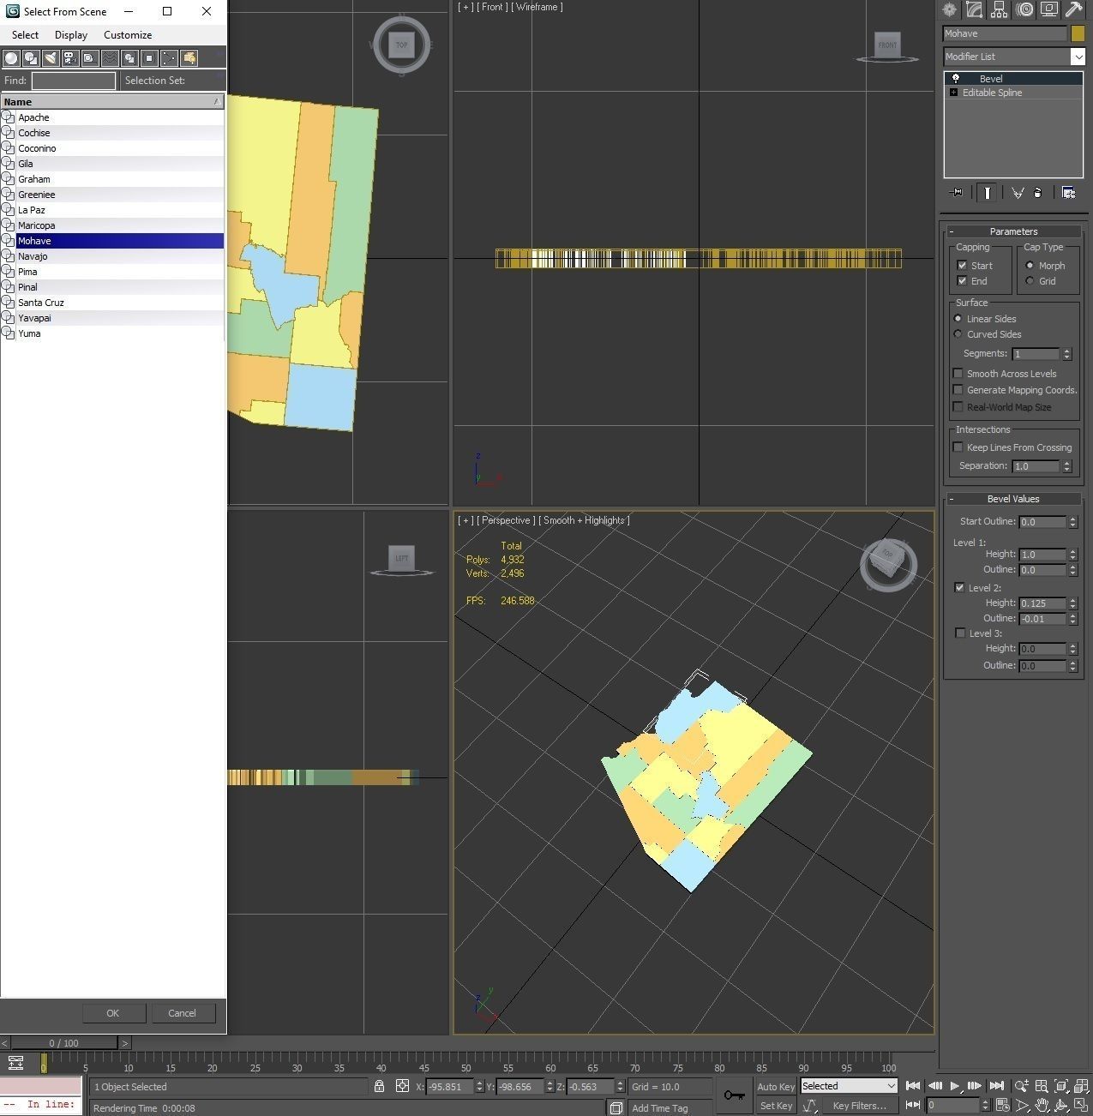The height and width of the screenshot is (1116, 1093).
Task: Toggle Display Lights filter icon
Action: (51, 58)
